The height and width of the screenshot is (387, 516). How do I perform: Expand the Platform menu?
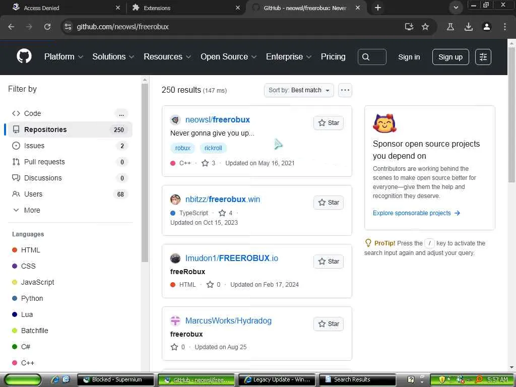click(x=63, y=57)
